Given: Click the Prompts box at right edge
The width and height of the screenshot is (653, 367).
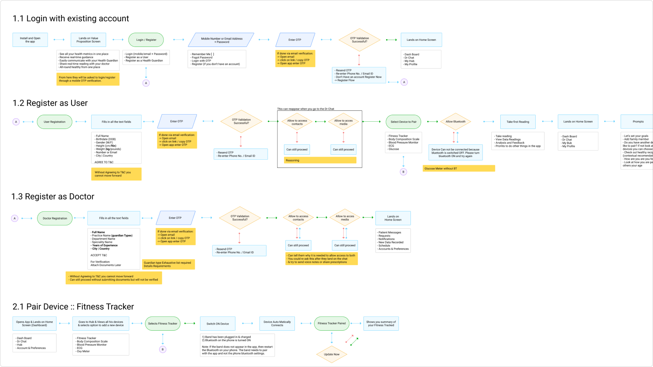Looking at the screenshot, I should coord(638,122).
